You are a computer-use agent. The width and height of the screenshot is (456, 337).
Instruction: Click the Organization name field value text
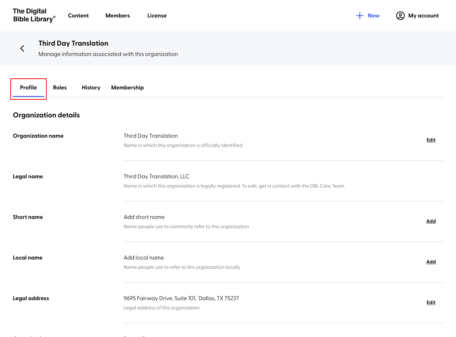tap(151, 136)
